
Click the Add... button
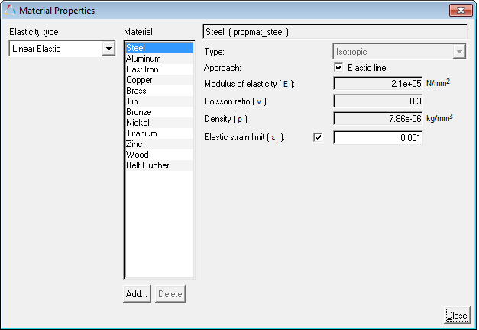point(138,295)
